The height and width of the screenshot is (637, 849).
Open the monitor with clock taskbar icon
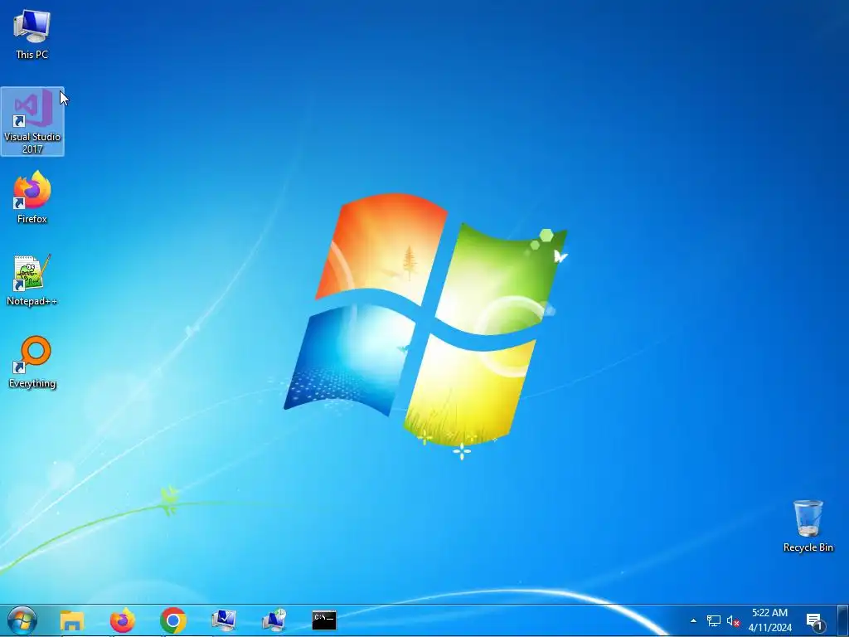[274, 620]
